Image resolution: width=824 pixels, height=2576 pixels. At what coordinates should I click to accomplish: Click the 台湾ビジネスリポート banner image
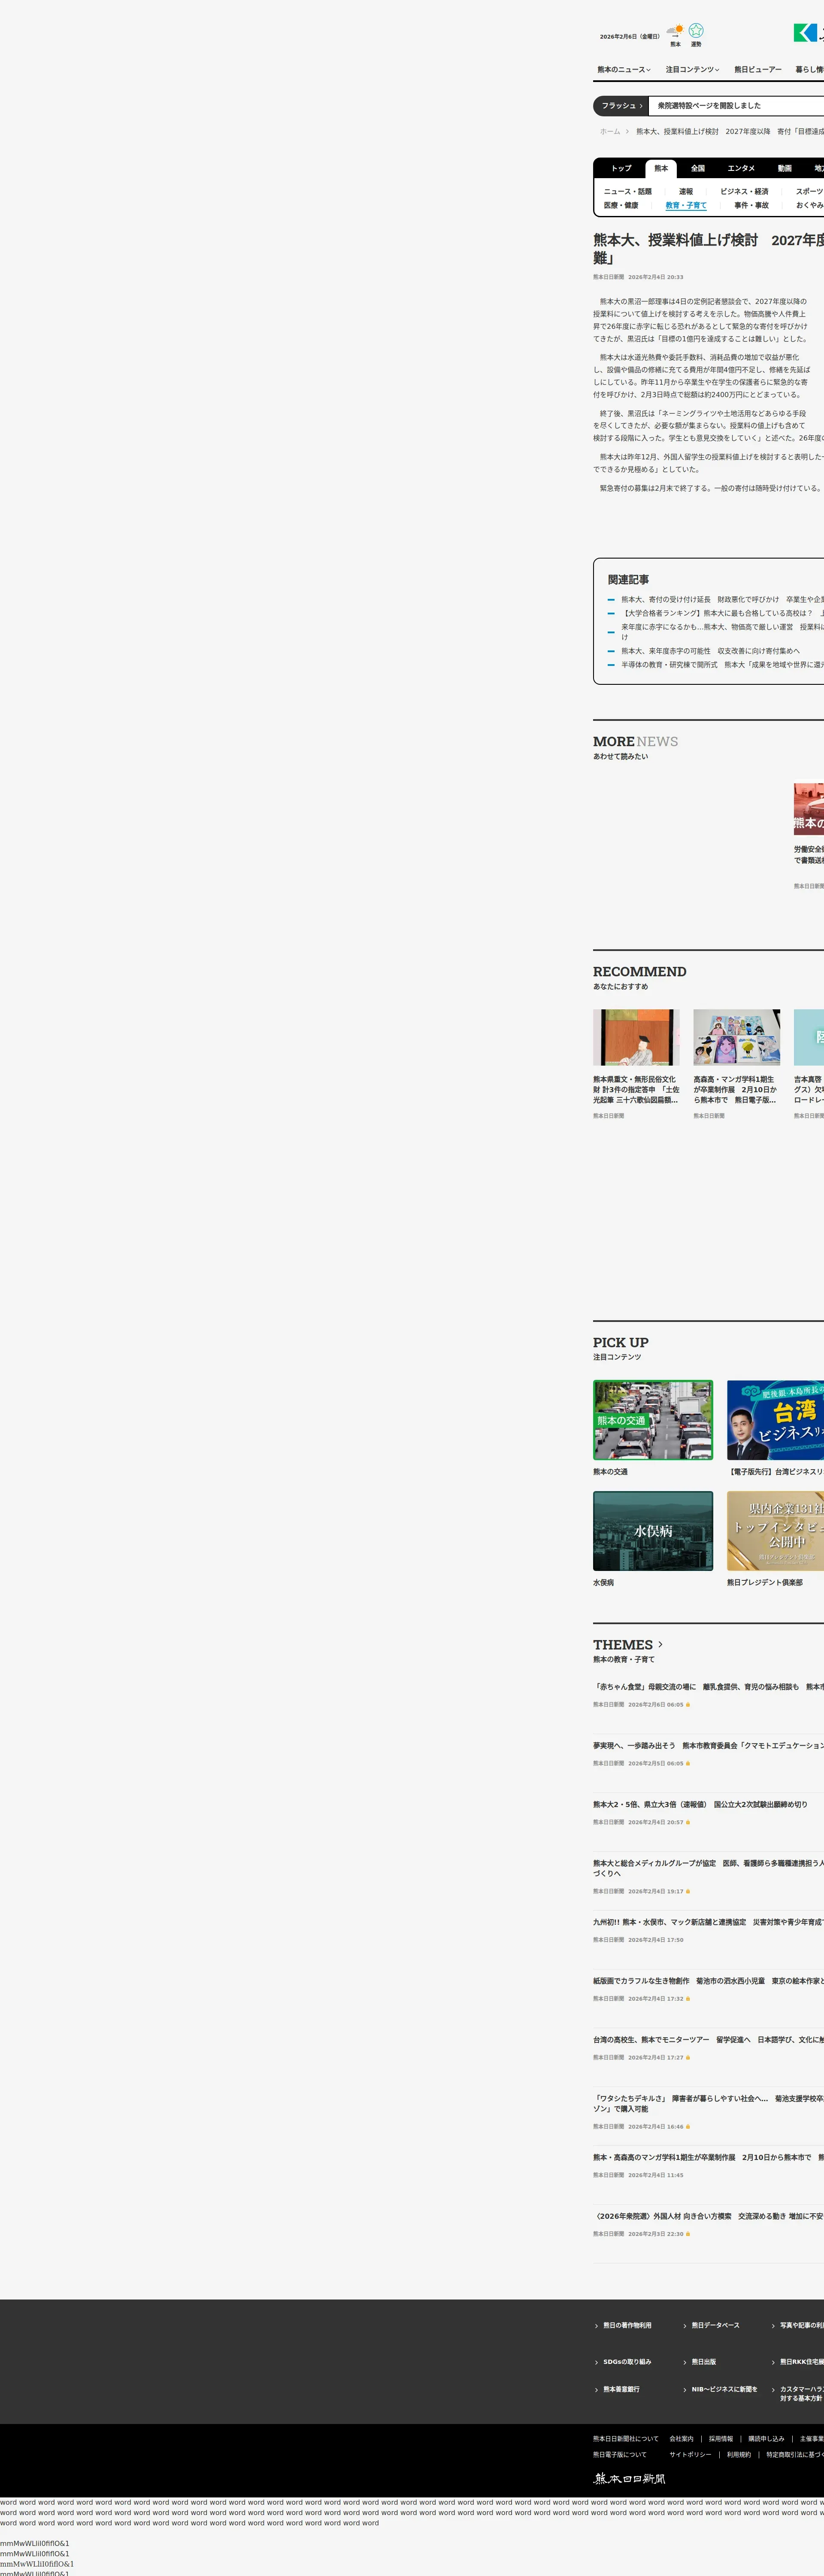(776, 1420)
